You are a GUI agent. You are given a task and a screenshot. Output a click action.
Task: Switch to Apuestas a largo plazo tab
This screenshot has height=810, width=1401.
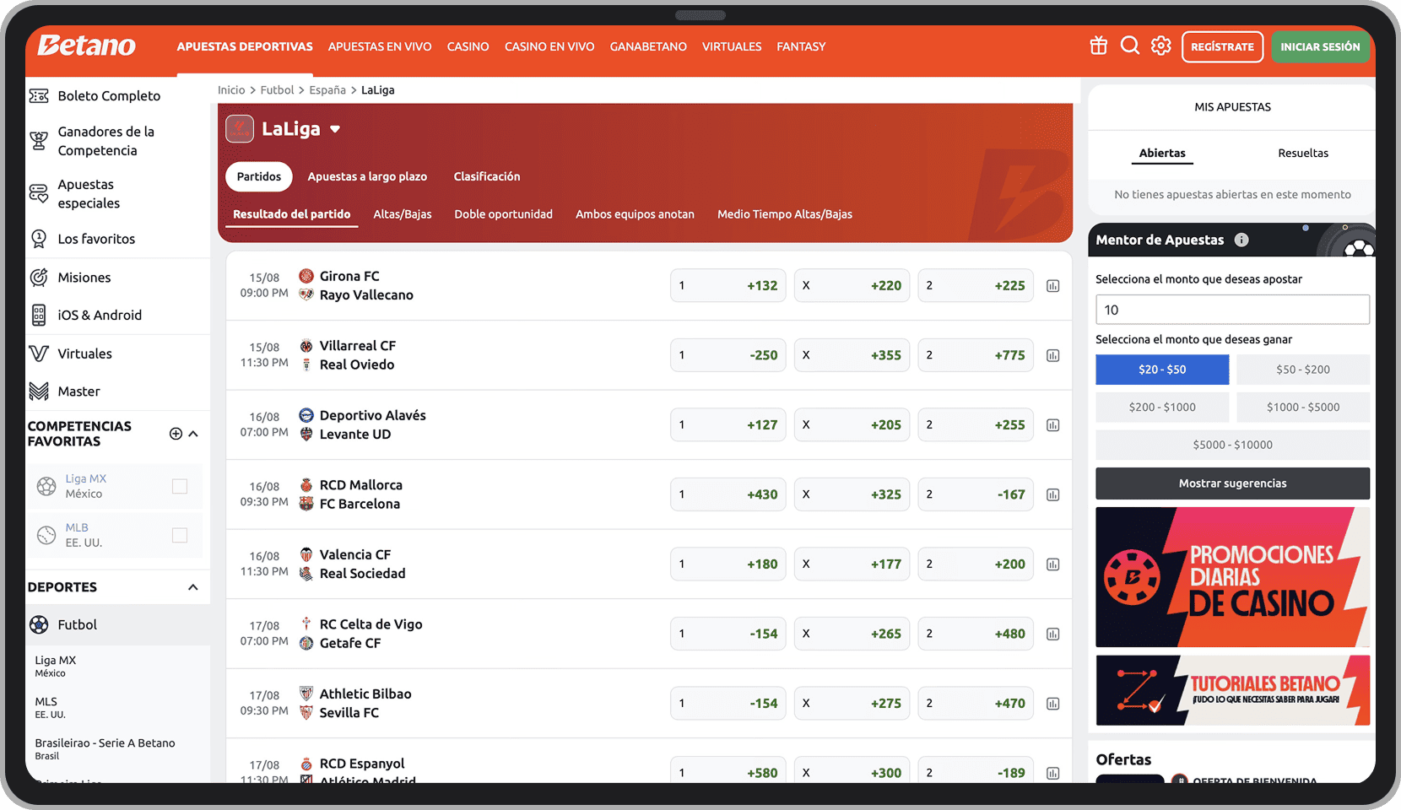367,176
